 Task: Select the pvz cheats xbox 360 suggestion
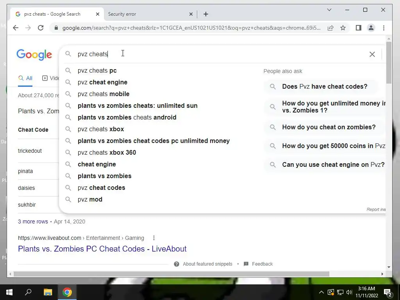107,153
